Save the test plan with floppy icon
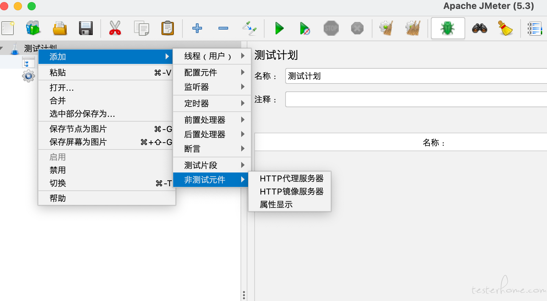This screenshot has height=301, width=547. coord(86,28)
